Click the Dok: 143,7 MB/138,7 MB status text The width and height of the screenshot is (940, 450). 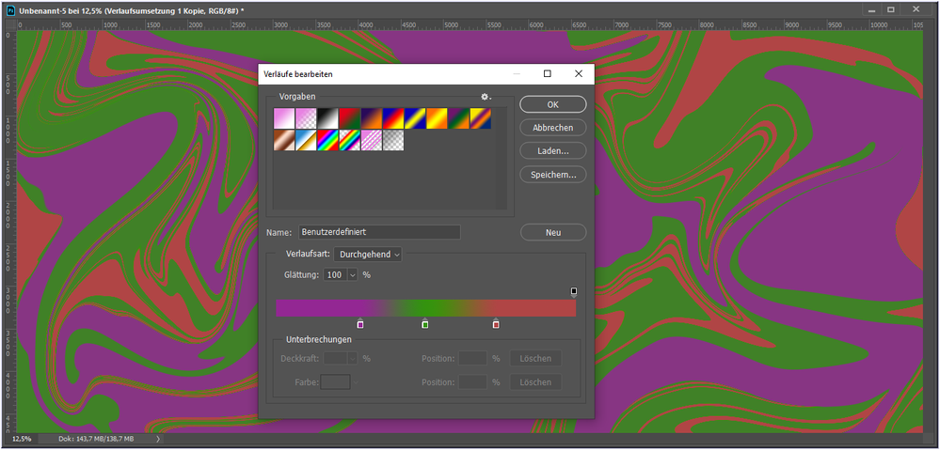pyautogui.click(x=97, y=439)
